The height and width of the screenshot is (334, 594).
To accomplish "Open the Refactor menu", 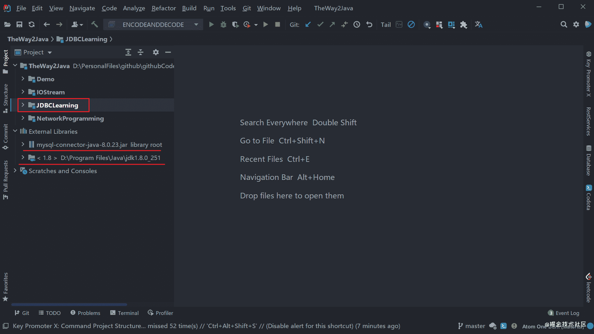I will tap(163, 8).
